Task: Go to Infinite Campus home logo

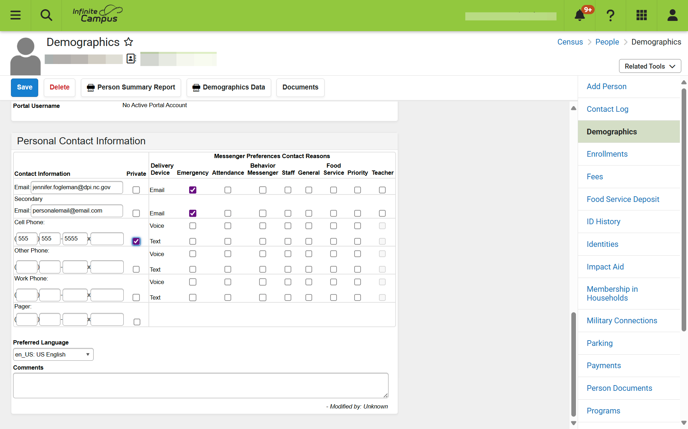Action: tap(98, 14)
